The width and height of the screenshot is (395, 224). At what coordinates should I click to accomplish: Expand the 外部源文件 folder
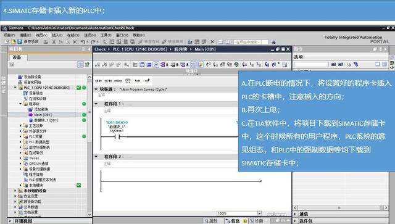point(20,131)
